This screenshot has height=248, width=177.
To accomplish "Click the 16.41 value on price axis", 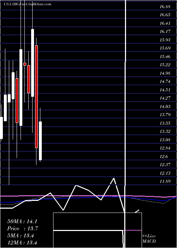I will [x=165, y=23].
